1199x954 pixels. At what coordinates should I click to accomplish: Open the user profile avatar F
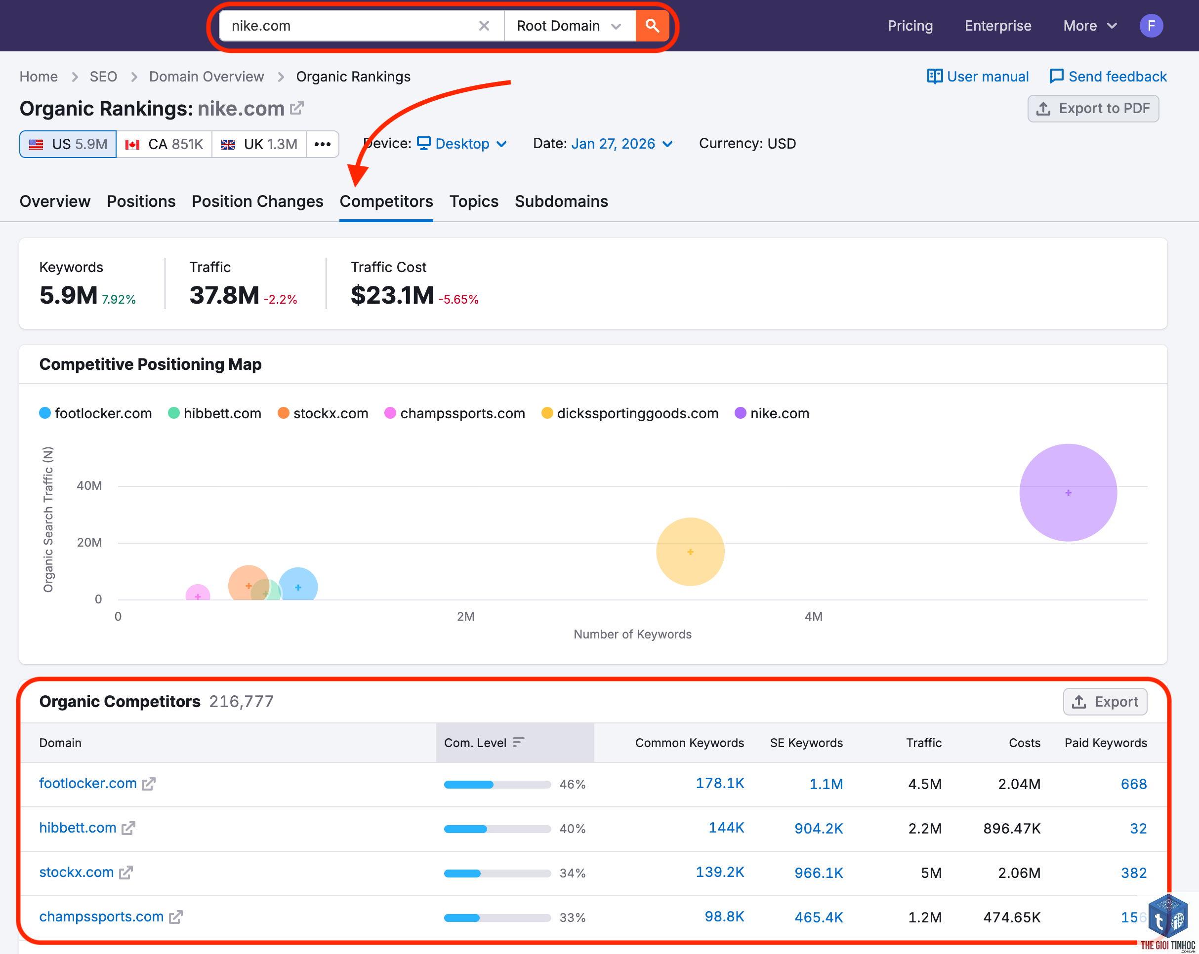point(1151,26)
